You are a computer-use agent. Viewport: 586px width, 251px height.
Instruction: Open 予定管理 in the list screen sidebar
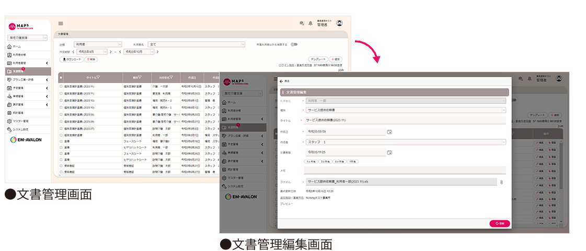[28, 88]
